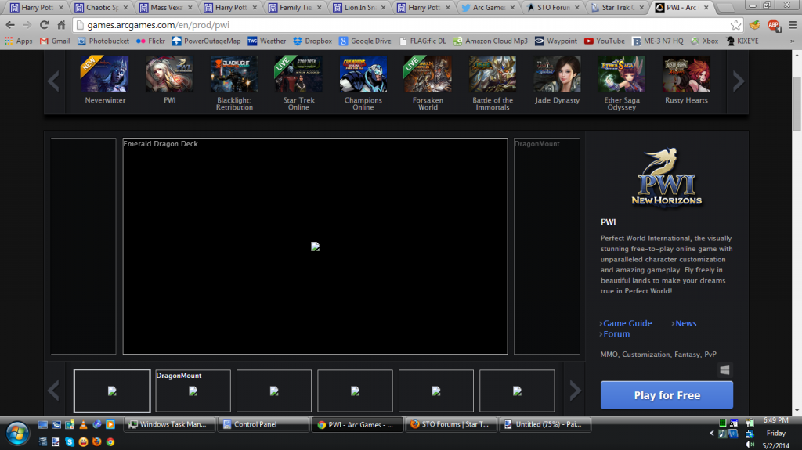Switch to Untitled Paint taskbar button
This screenshot has height=450, width=802.
[545, 424]
